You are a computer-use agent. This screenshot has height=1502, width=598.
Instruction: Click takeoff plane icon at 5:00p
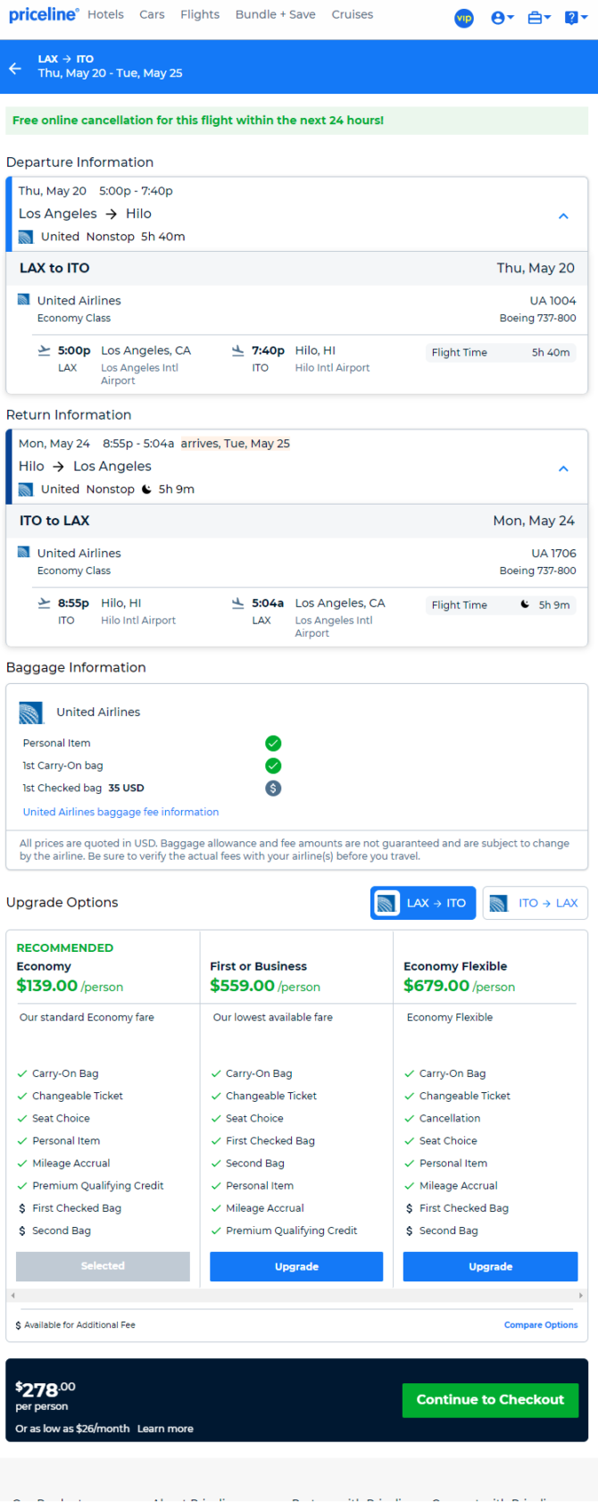point(44,351)
